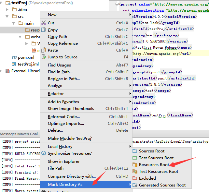Screen dimensions: 209x192
Task: Collapse the src folder tree node
Action: coord(7,17)
